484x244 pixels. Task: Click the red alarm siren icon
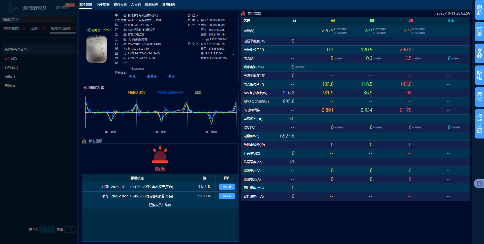160,155
